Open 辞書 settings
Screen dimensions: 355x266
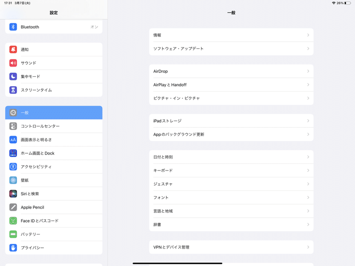[x=231, y=225]
